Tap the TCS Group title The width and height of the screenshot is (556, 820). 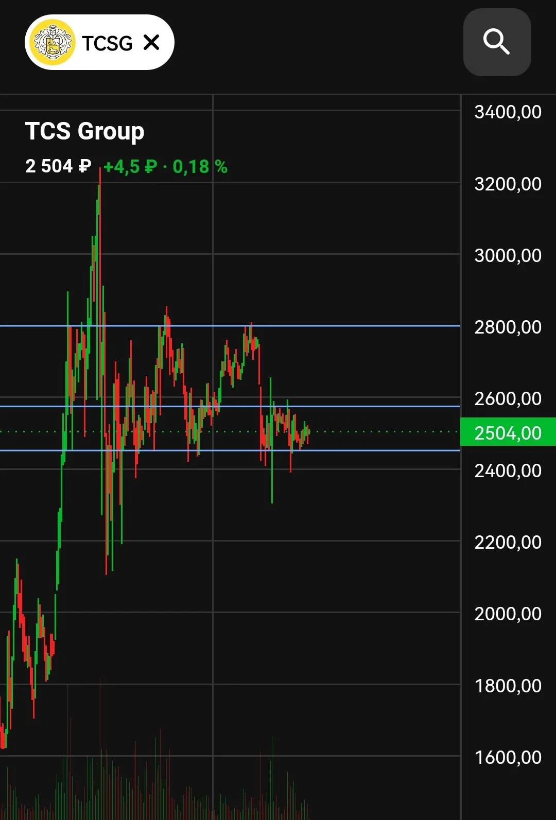[x=84, y=131]
